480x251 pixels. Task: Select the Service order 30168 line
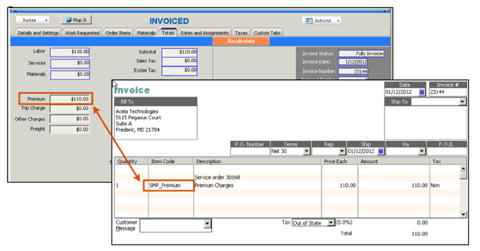pyautogui.click(x=217, y=177)
